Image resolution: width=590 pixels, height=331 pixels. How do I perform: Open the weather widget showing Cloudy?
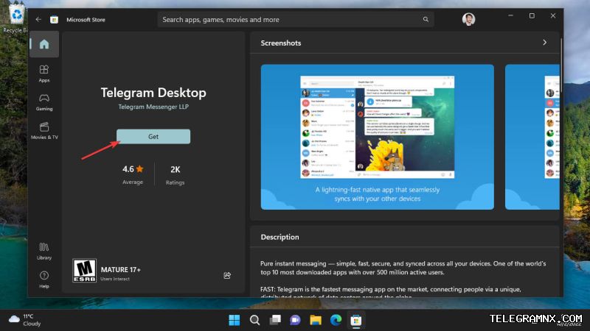point(25,320)
